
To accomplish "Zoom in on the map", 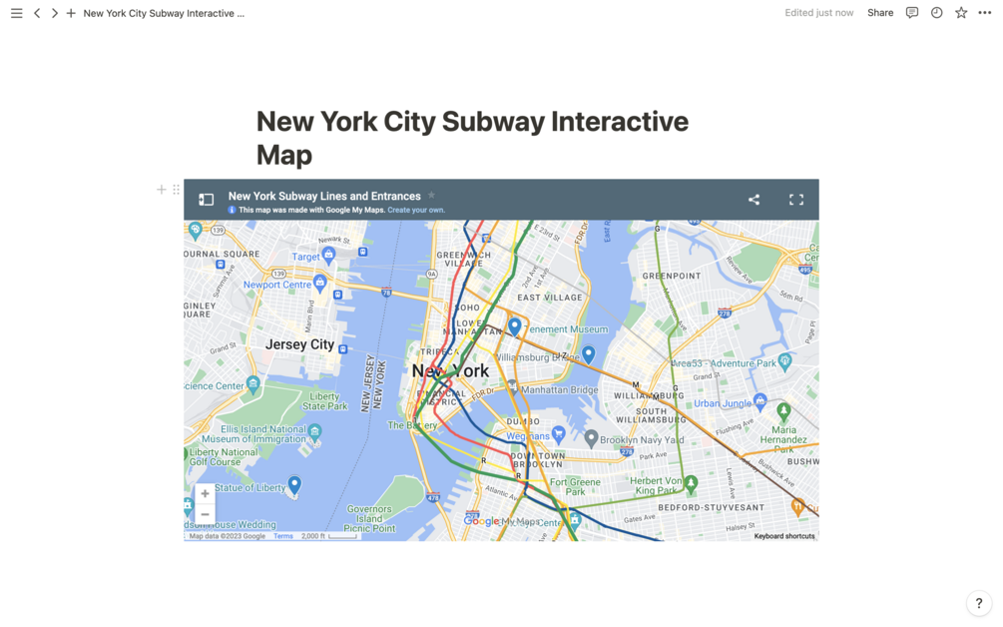I will coord(205,493).
